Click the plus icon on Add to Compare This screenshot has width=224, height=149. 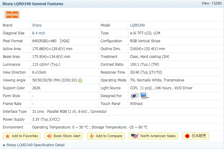pos(92,136)
